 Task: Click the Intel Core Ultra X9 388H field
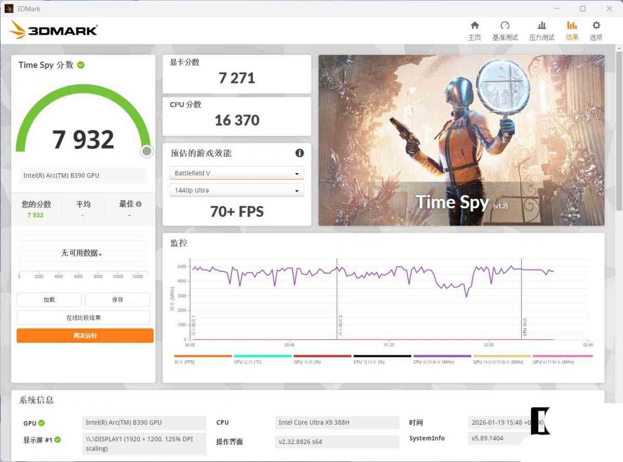coord(337,423)
